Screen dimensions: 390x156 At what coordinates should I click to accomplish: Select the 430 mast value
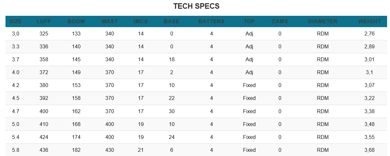pos(110,150)
